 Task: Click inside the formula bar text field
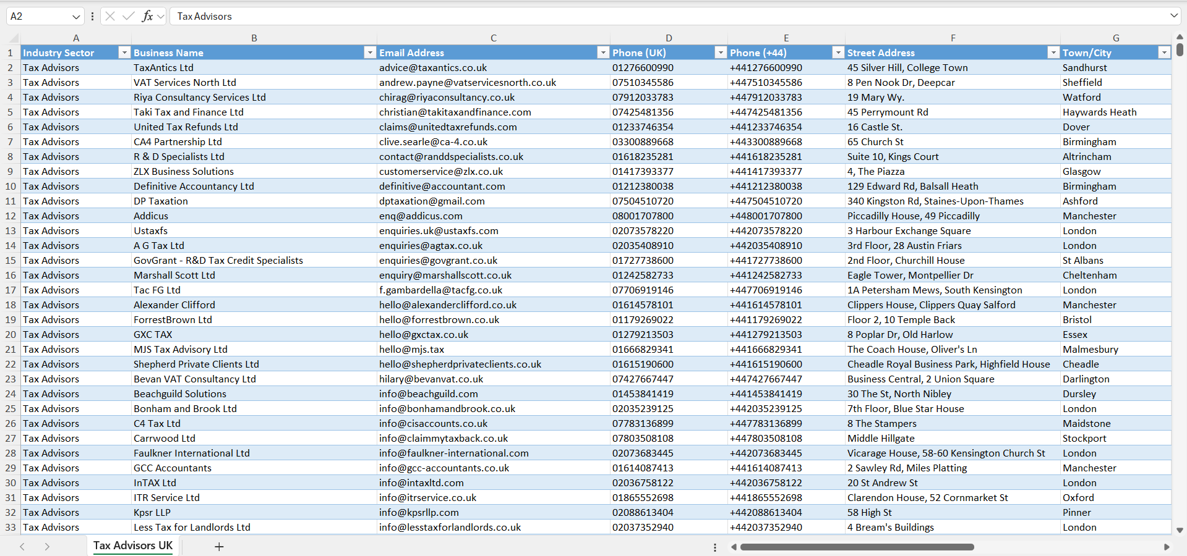click(x=668, y=16)
